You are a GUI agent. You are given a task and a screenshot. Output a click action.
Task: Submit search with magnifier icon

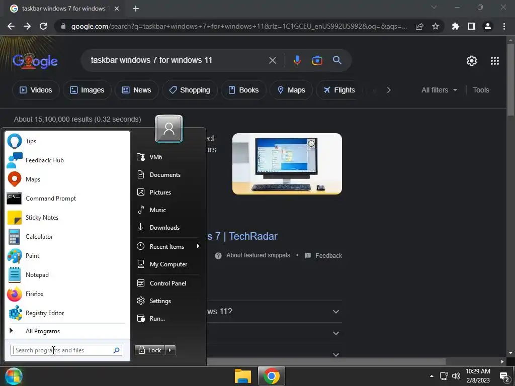337,60
